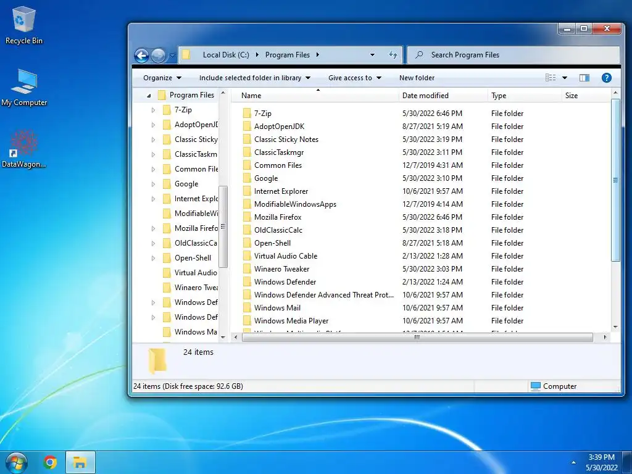Viewport: 632px width, 474px height.
Task: Change view with the view icon
Action: [550, 78]
